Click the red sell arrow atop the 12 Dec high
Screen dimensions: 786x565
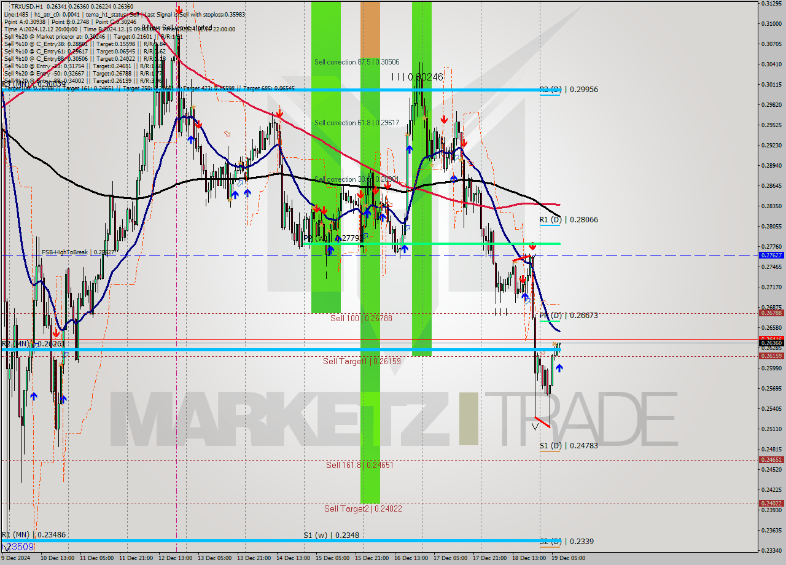point(179,10)
